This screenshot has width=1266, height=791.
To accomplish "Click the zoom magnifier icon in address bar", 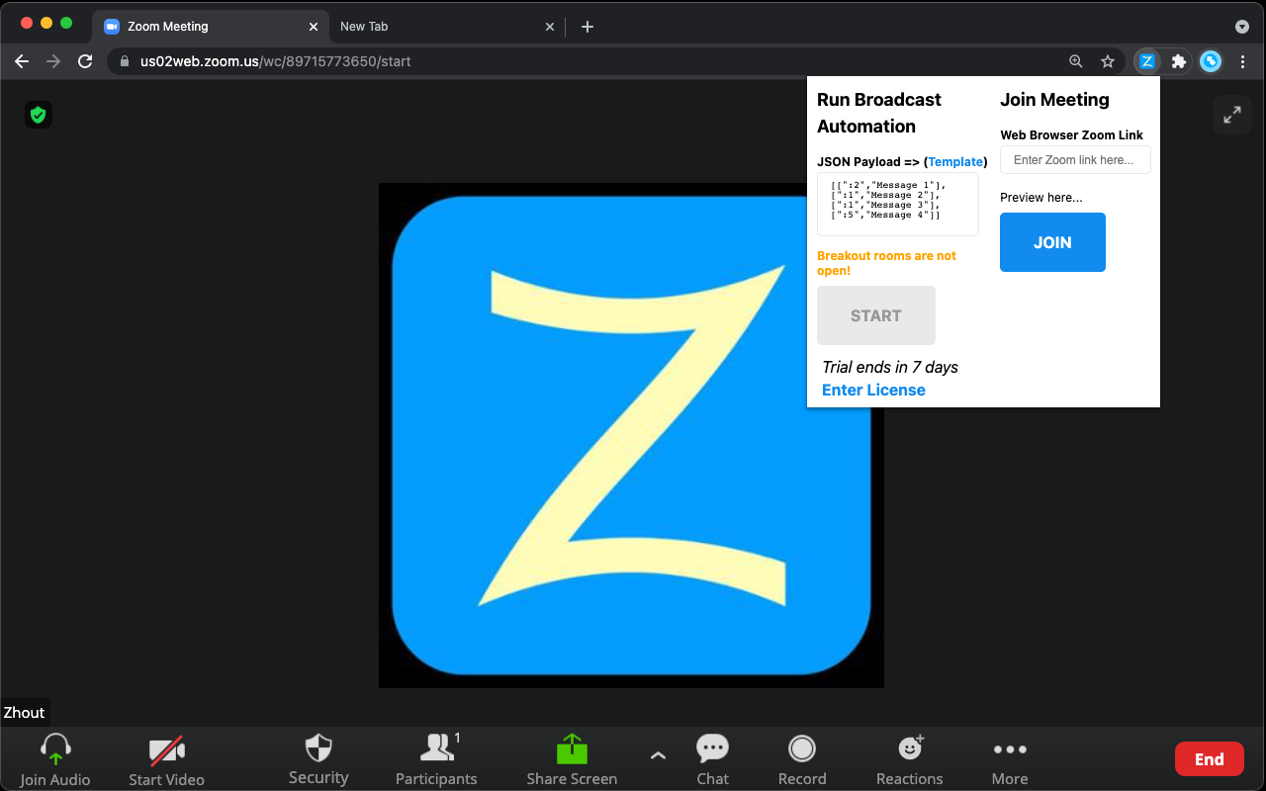I will point(1076,61).
